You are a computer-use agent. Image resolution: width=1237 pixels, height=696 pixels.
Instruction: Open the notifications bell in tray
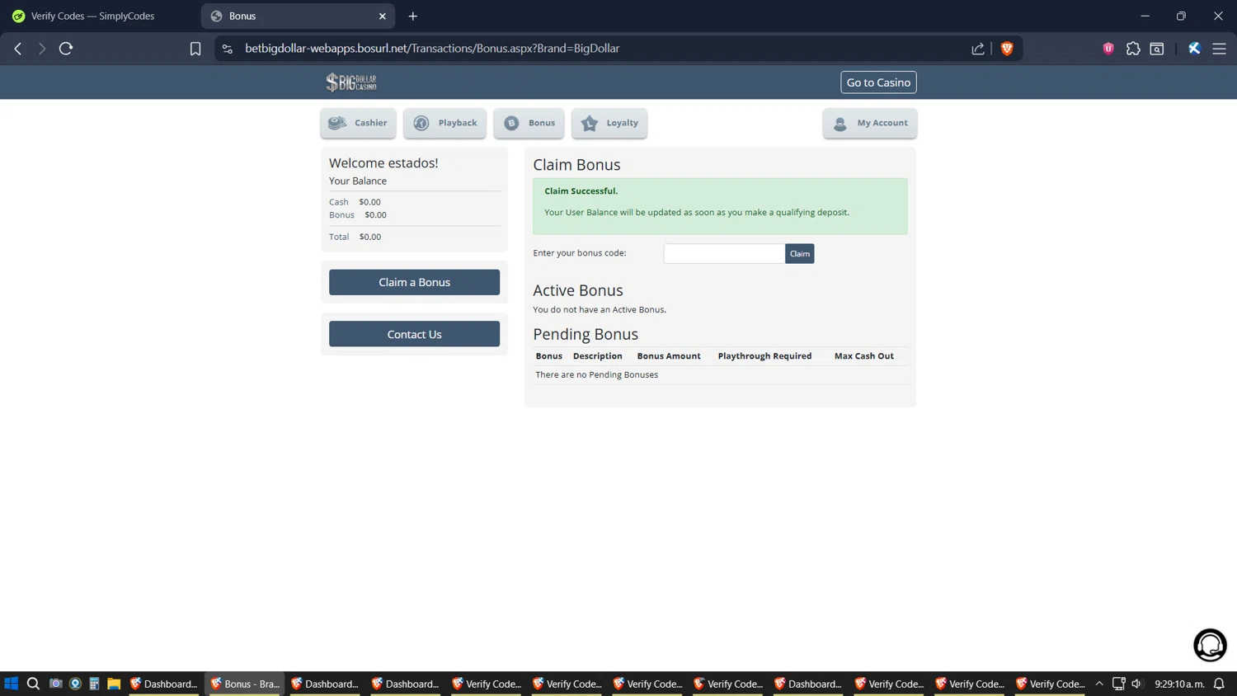[x=1219, y=684]
